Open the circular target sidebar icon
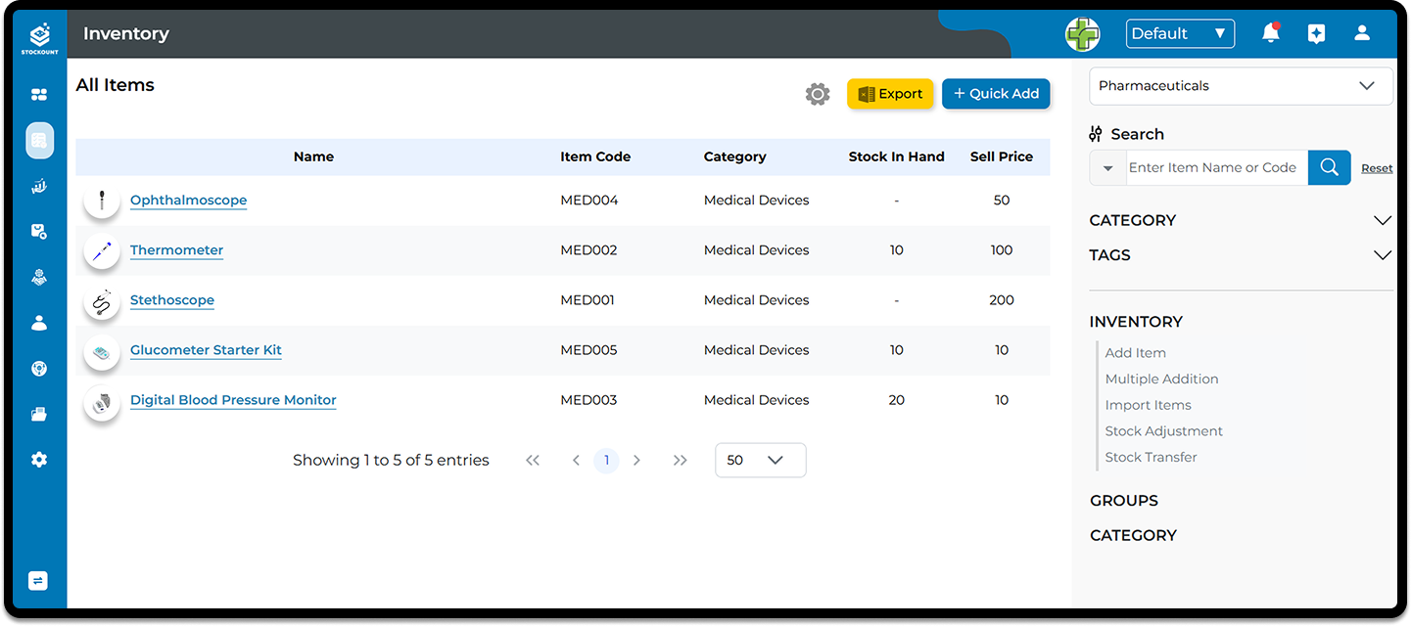 coord(39,369)
